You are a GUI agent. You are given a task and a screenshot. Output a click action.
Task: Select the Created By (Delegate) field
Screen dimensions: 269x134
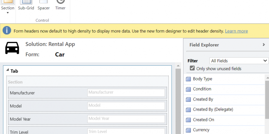pyautogui.click(x=224, y=110)
